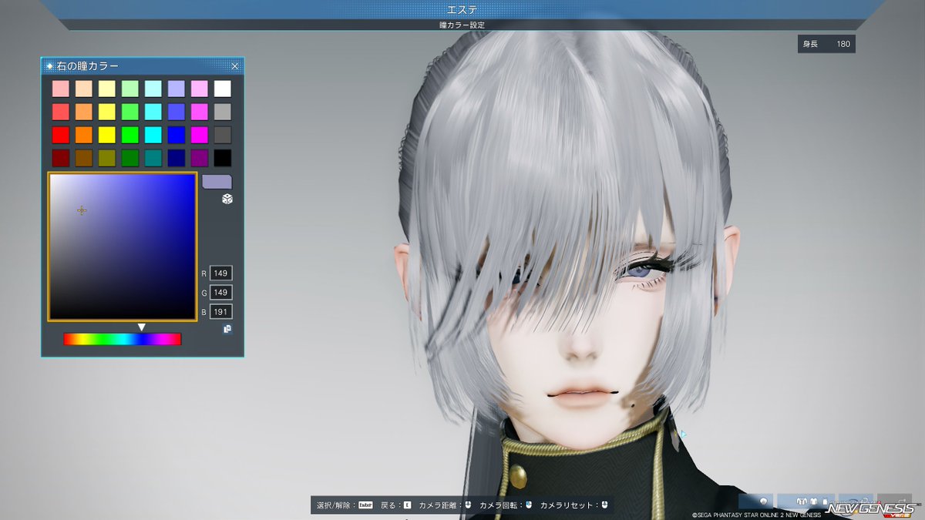The width and height of the screenshot is (925, 520).
Task: Click the カメラ回転 hint
Action: coord(506,505)
